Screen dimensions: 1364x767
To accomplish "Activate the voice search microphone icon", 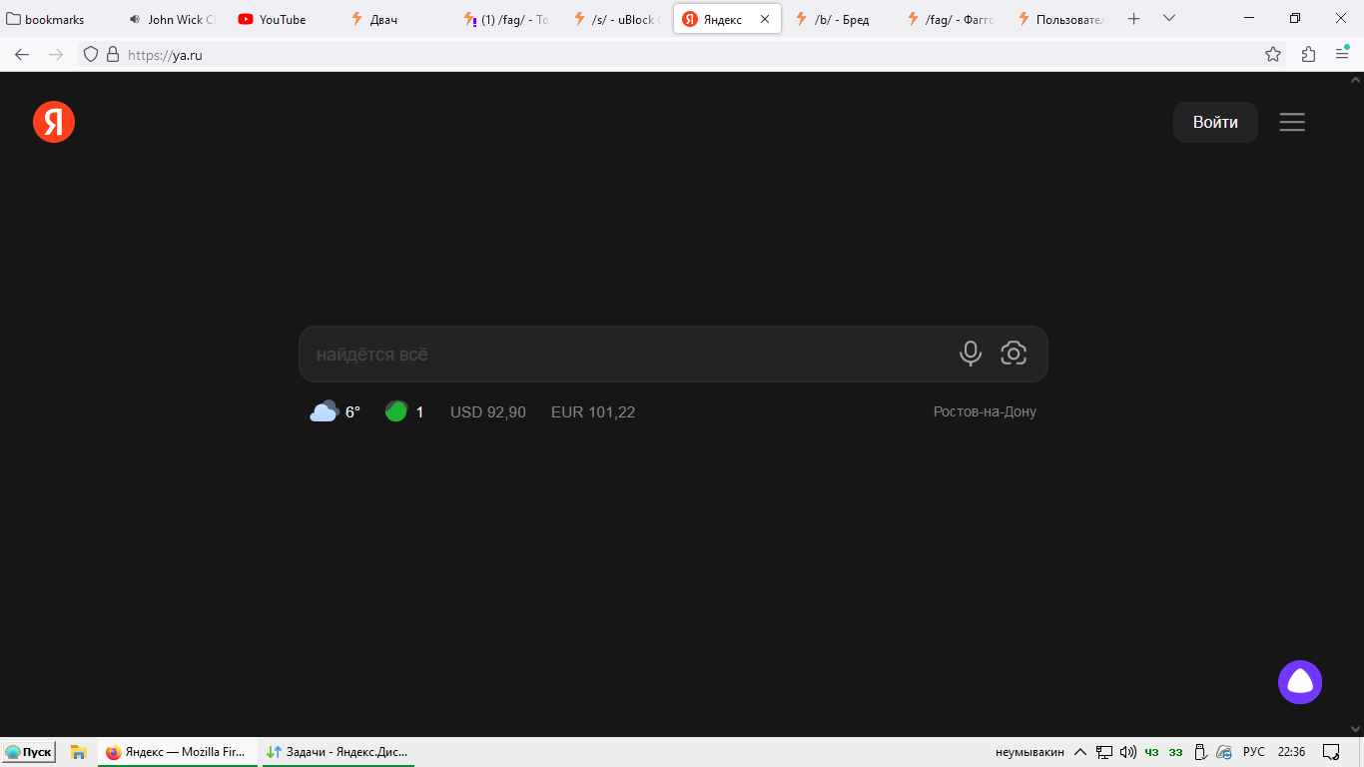I will (970, 353).
